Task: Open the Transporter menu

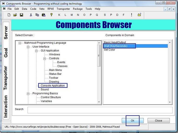Action: click(63, 9)
